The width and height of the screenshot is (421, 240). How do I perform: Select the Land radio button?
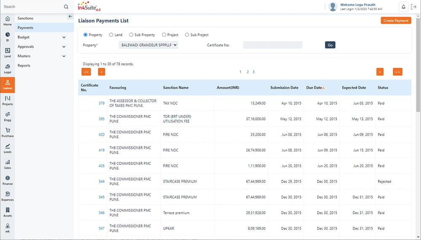pyautogui.click(x=111, y=35)
